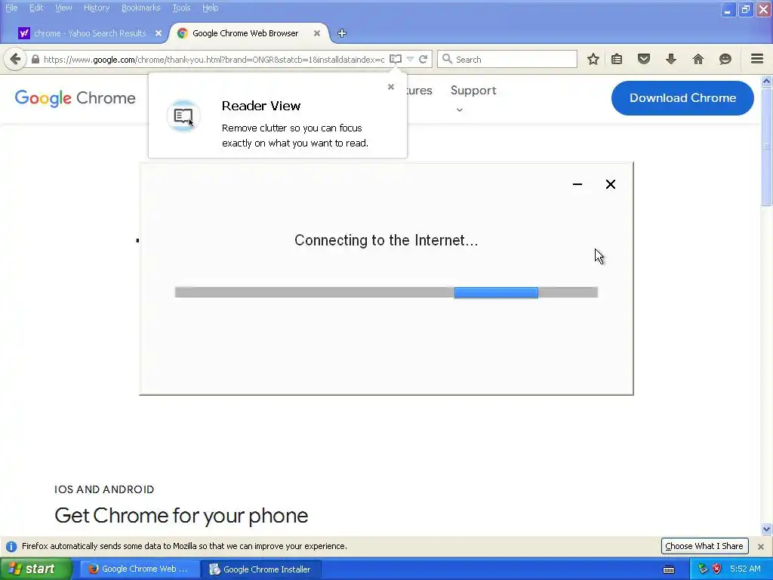Dismiss the Reader View tooltip
Screen dimensions: 773x580
(391, 87)
